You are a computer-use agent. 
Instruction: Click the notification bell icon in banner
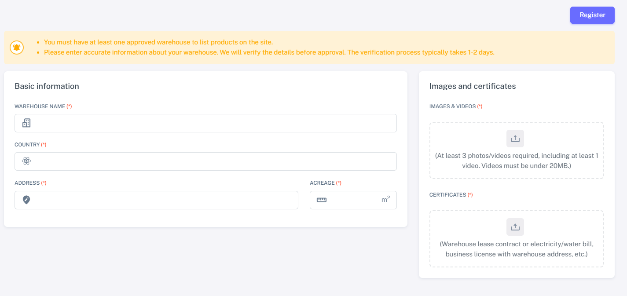(17, 48)
